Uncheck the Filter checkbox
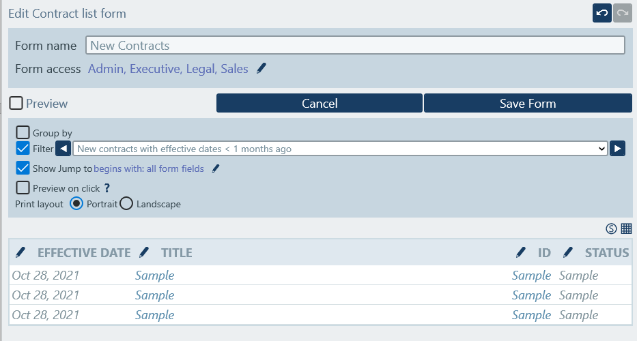Viewport: 637px width, 341px height. coord(23,149)
